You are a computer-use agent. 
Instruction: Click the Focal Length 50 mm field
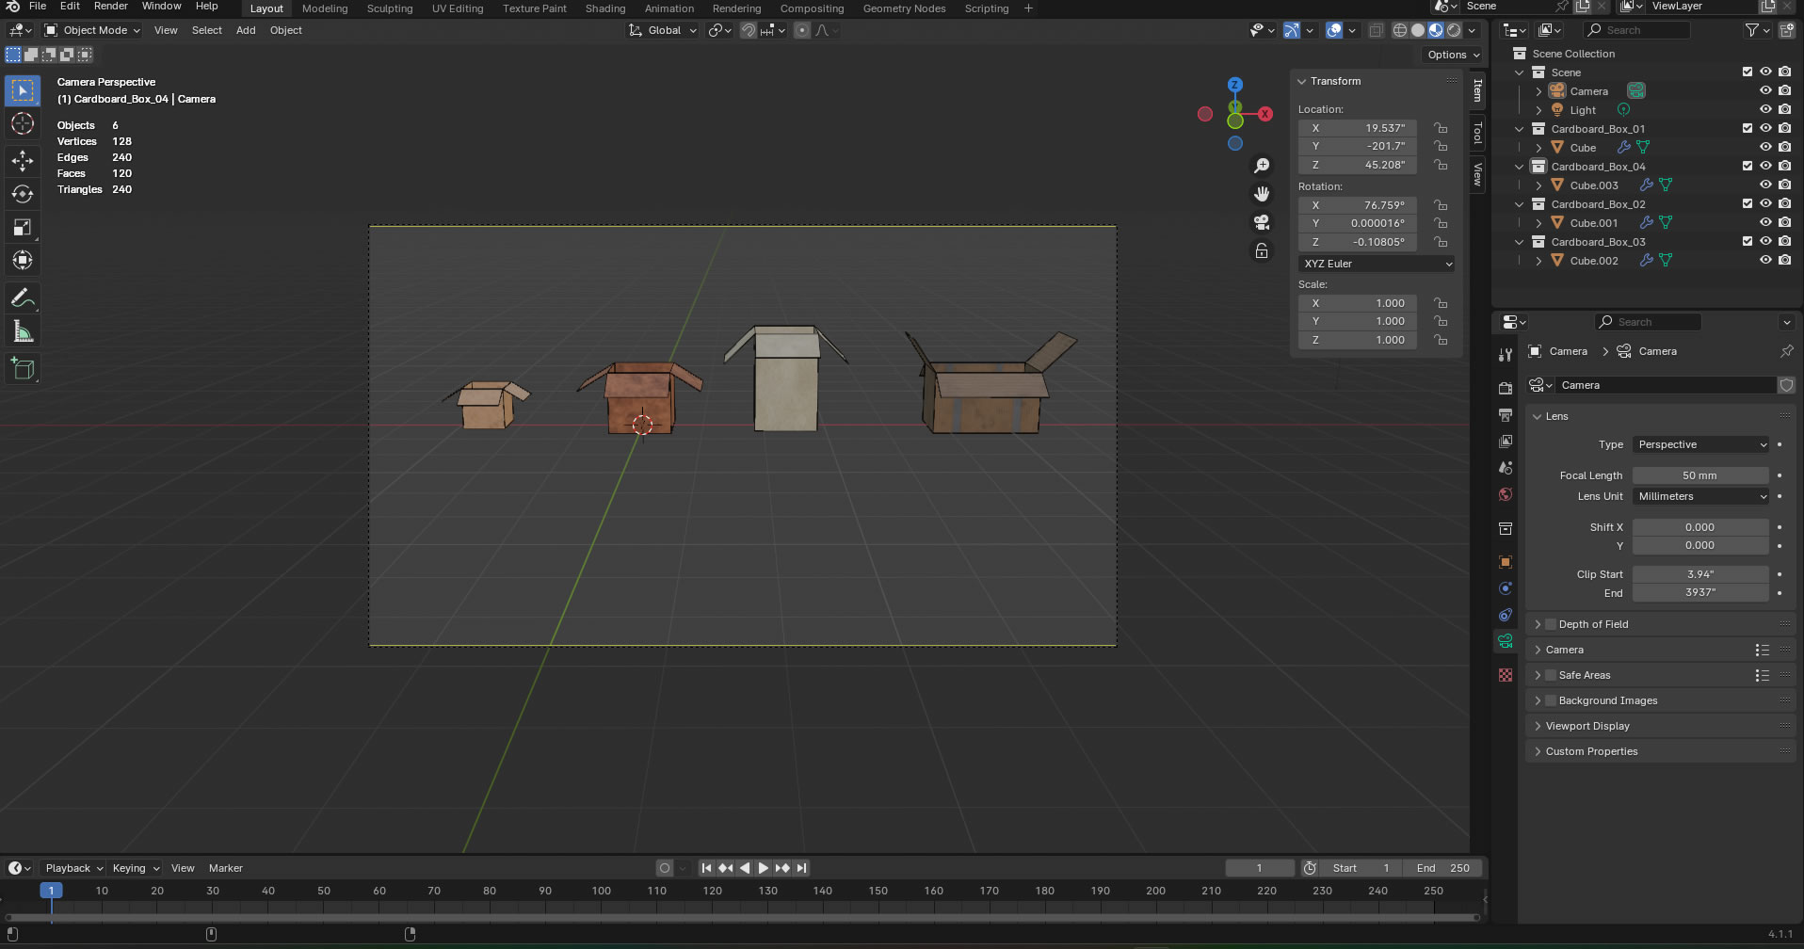pyautogui.click(x=1700, y=475)
